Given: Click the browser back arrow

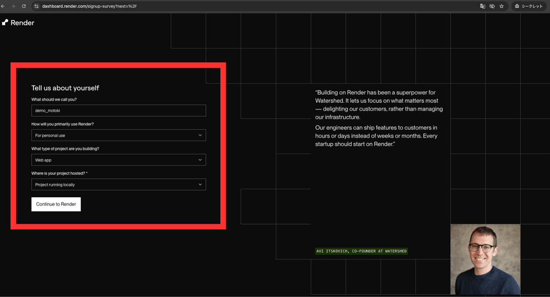Looking at the screenshot, I should [x=4, y=6].
